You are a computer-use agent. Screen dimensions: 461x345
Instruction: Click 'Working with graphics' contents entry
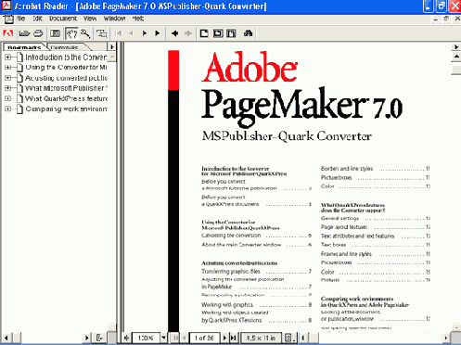[227, 305]
